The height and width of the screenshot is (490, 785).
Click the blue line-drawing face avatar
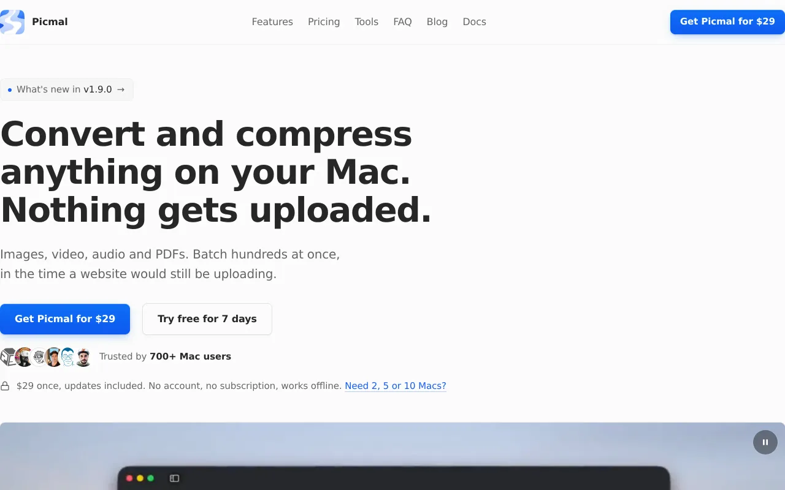point(68,356)
